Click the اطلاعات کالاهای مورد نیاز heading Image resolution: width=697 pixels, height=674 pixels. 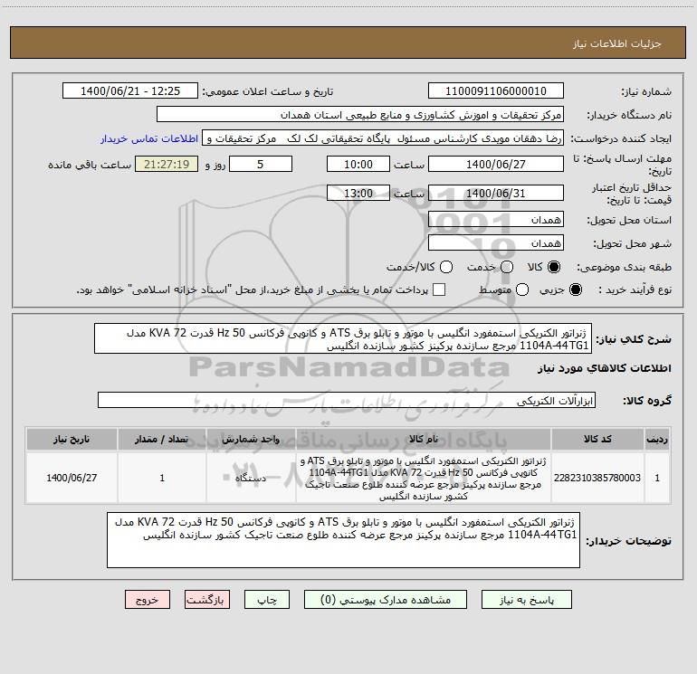605,368
